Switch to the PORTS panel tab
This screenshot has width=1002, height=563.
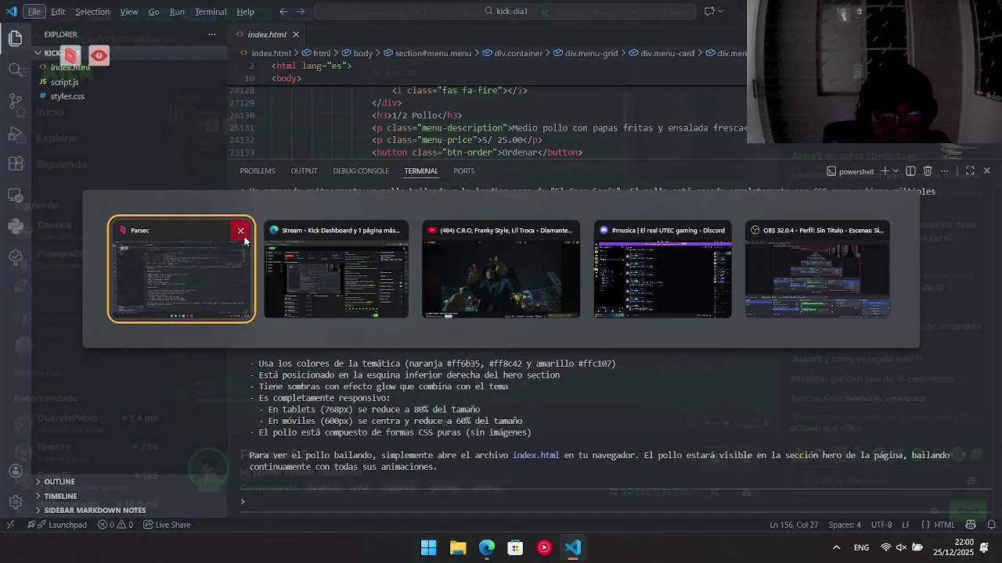[x=463, y=170]
